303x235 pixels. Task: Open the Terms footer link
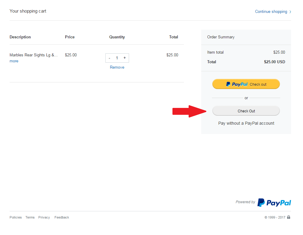pyautogui.click(x=30, y=217)
